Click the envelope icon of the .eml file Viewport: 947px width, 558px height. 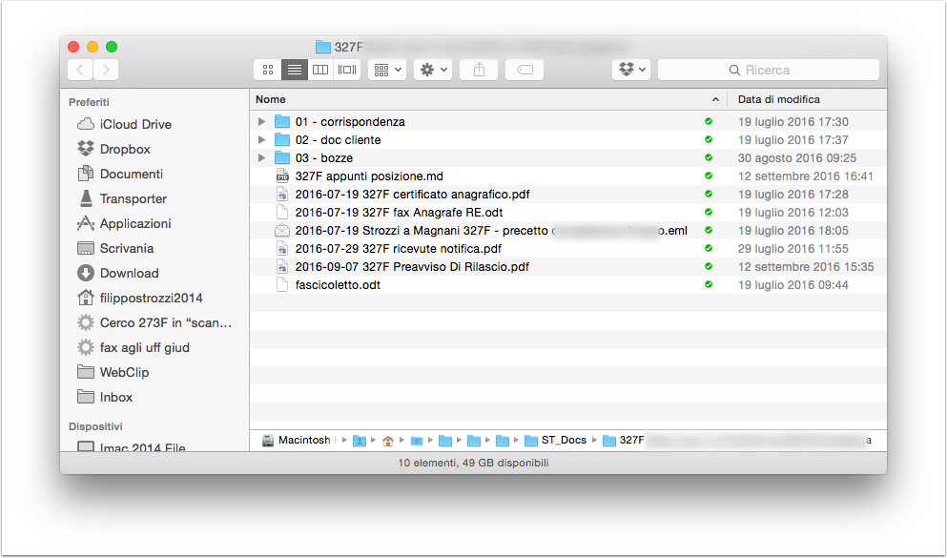(282, 230)
